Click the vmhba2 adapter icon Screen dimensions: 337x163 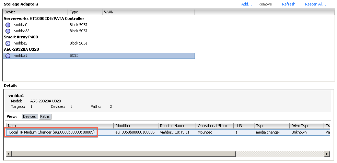tap(8, 43)
